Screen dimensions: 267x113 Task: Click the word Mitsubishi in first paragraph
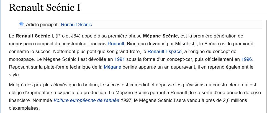pos(186,44)
